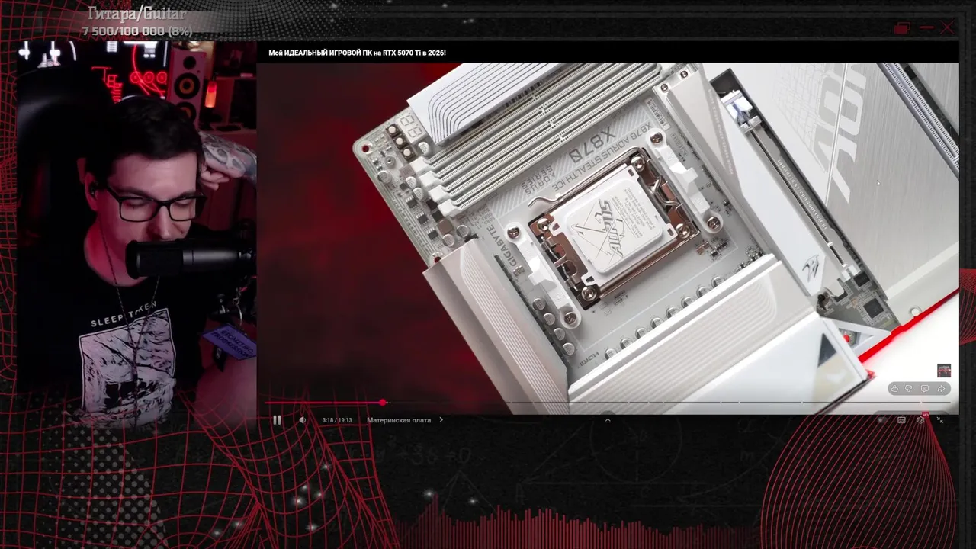Exit fullscreen with the shrink arrows icon
976x549 pixels.
pyautogui.click(x=939, y=420)
